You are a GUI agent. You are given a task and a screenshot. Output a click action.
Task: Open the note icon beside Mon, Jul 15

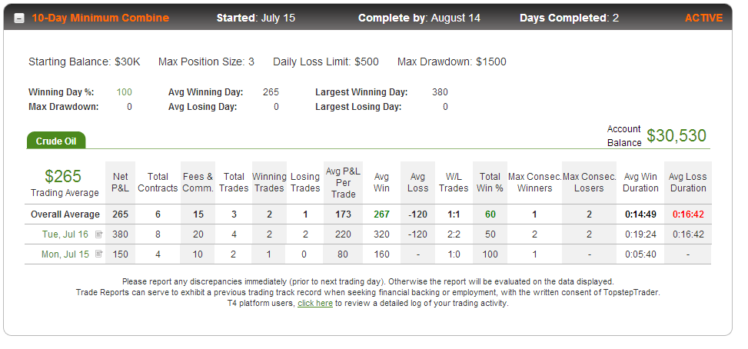coord(98,254)
